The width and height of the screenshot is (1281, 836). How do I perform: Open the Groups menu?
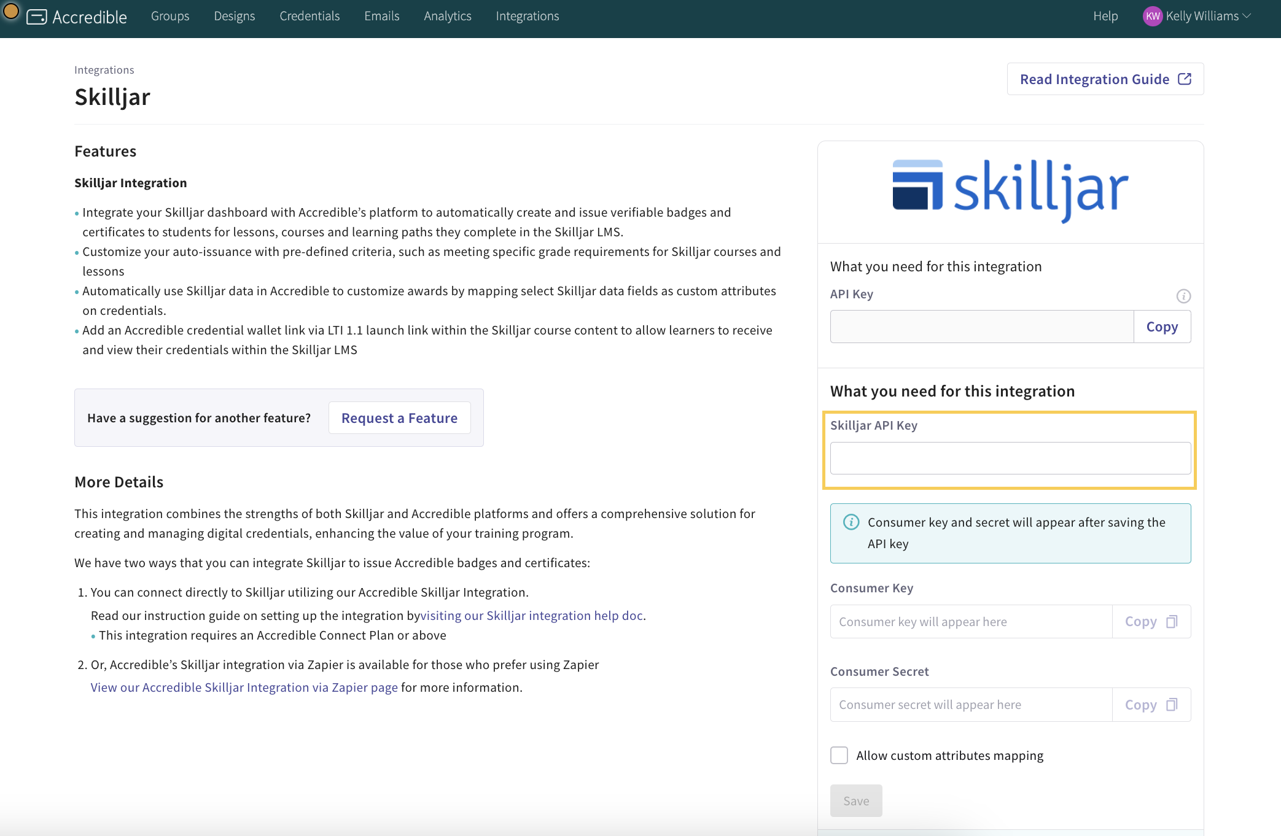[x=170, y=17]
